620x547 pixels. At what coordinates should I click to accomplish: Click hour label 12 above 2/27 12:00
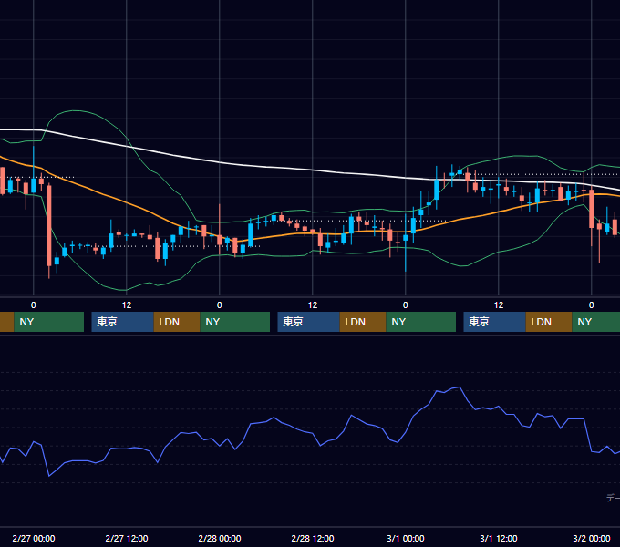[127, 305]
